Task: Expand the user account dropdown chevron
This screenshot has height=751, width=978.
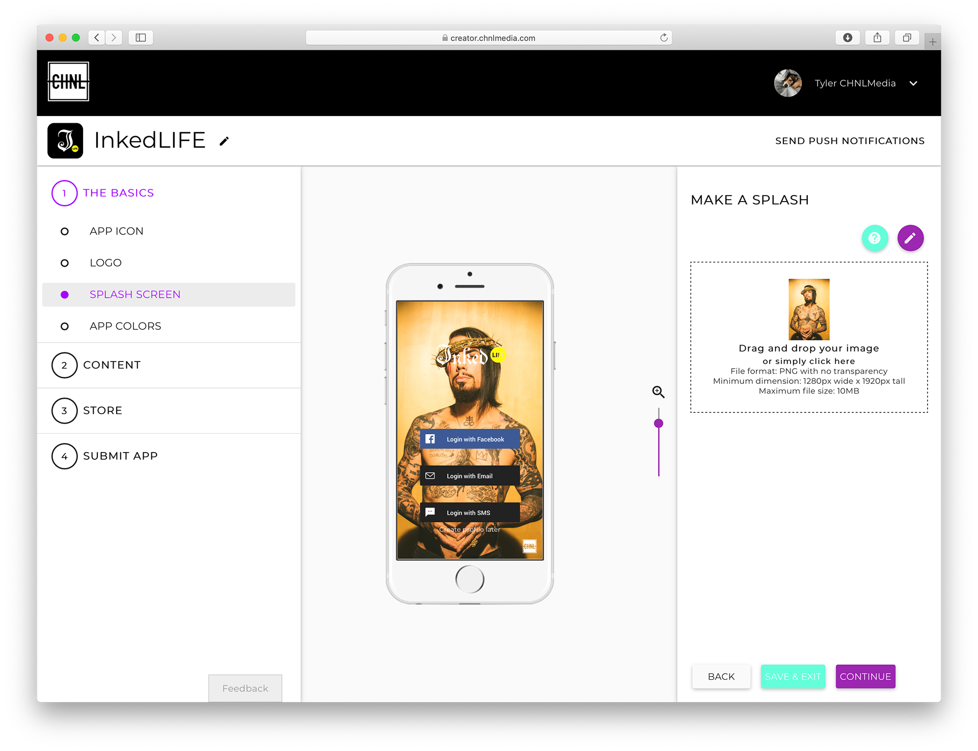Action: click(913, 84)
